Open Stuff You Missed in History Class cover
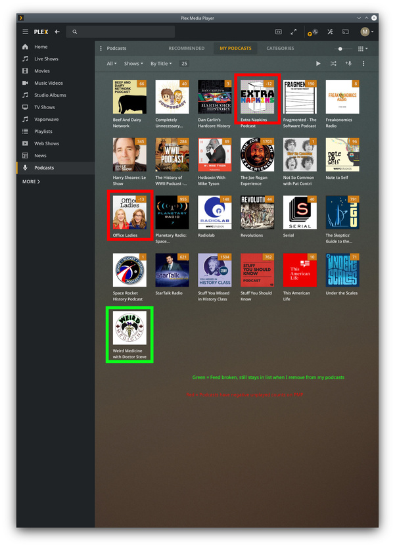 click(x=215, y=270)
